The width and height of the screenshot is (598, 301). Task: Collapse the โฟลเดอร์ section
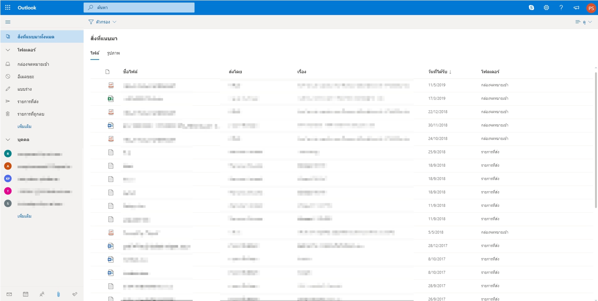[x=8, y=50]
